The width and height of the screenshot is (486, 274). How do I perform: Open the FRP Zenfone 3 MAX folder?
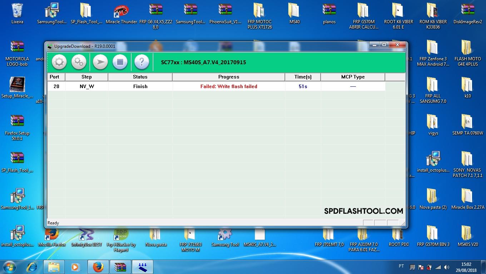point(433,54)
